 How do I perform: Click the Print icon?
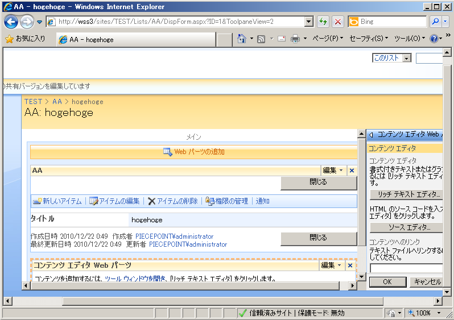295,39
